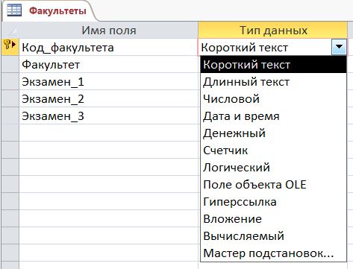Click the primary key icon row selector
This screenshot has width=353, height=269.
point(10,47)
